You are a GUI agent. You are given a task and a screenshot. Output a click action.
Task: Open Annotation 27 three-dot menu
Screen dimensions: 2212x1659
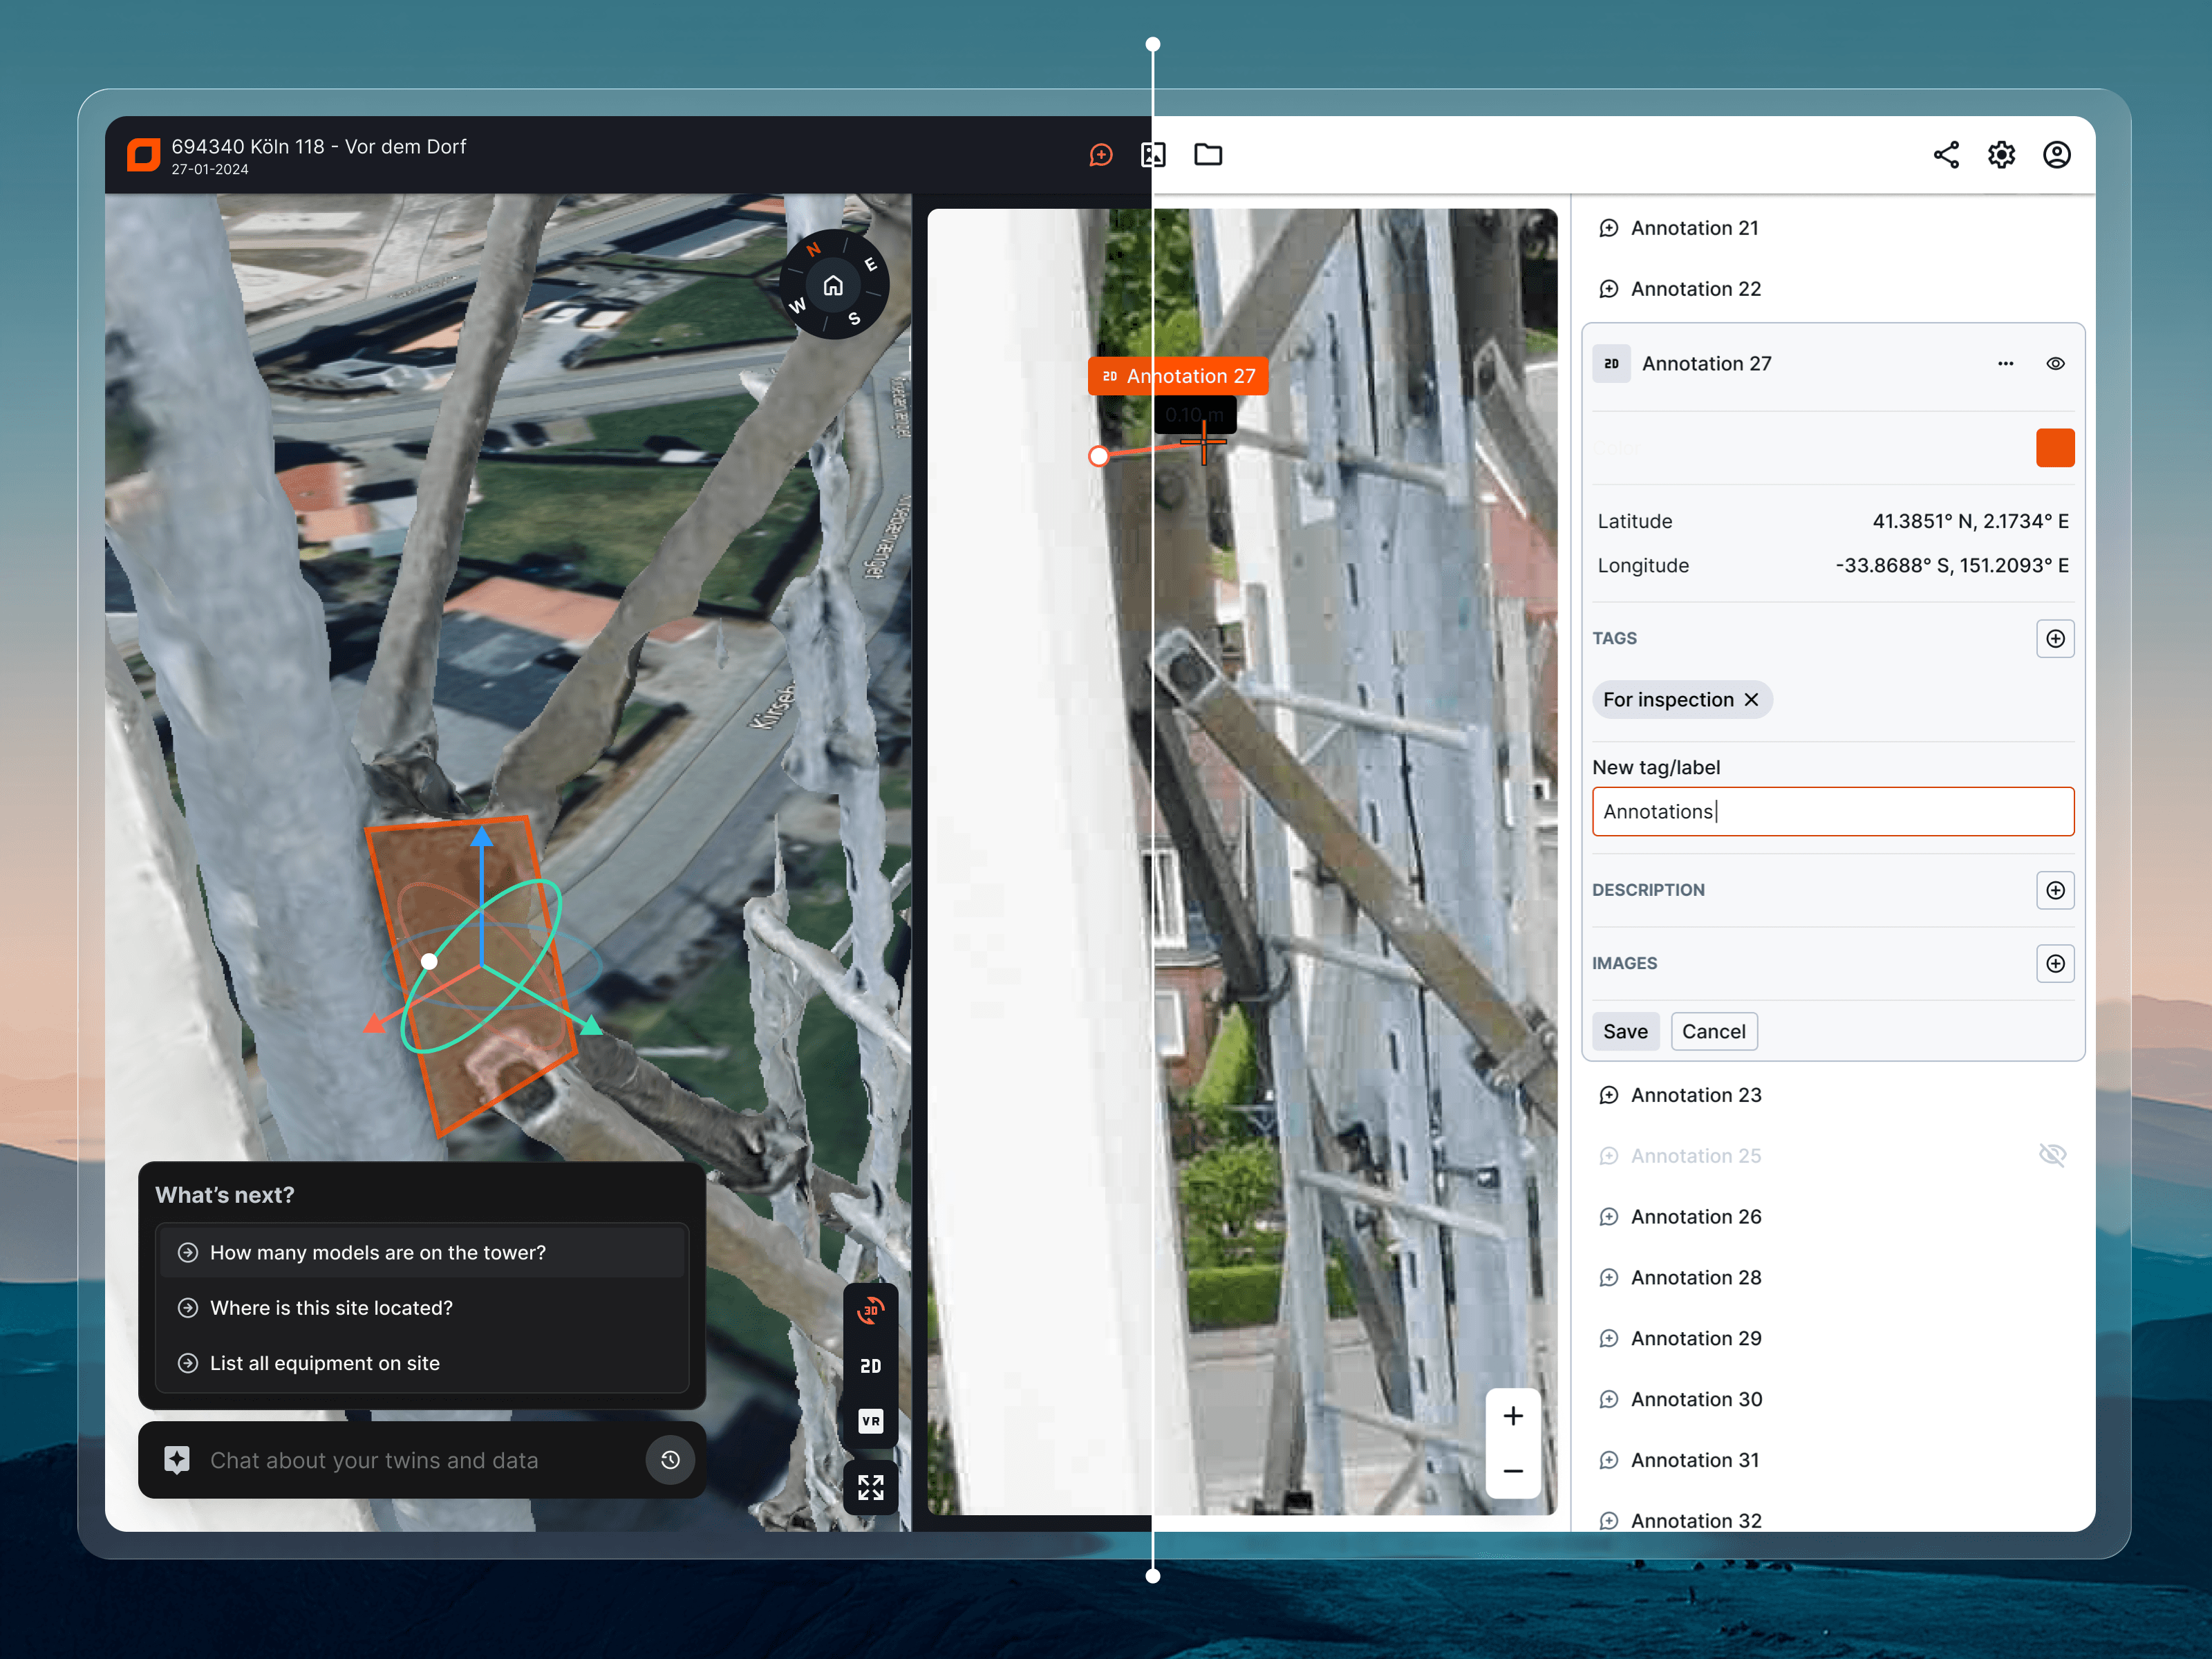[2005, 364]
